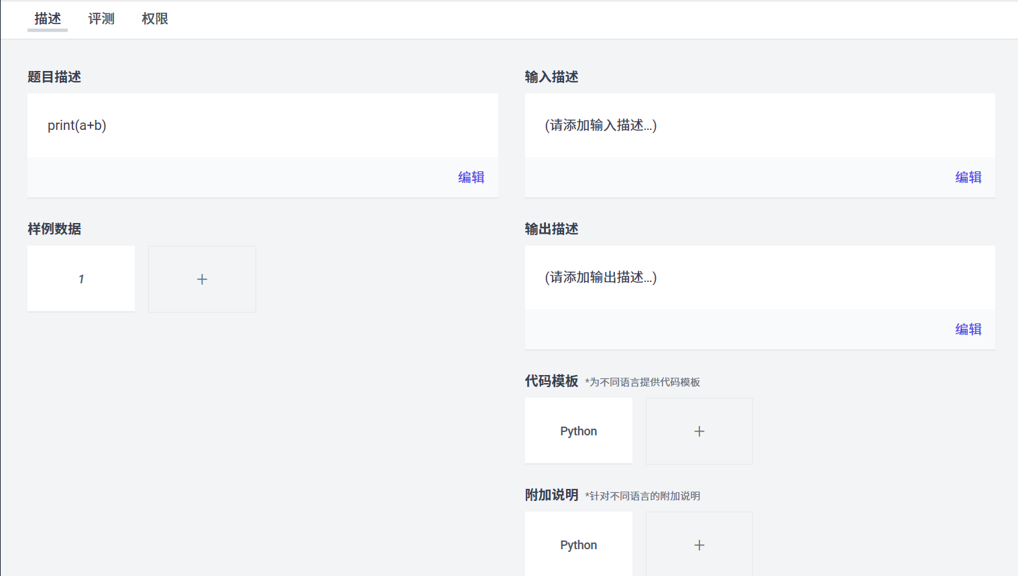Switch to the 评测 tab
The height and width of the screenshot is (576, 1018).
(101, 19)
